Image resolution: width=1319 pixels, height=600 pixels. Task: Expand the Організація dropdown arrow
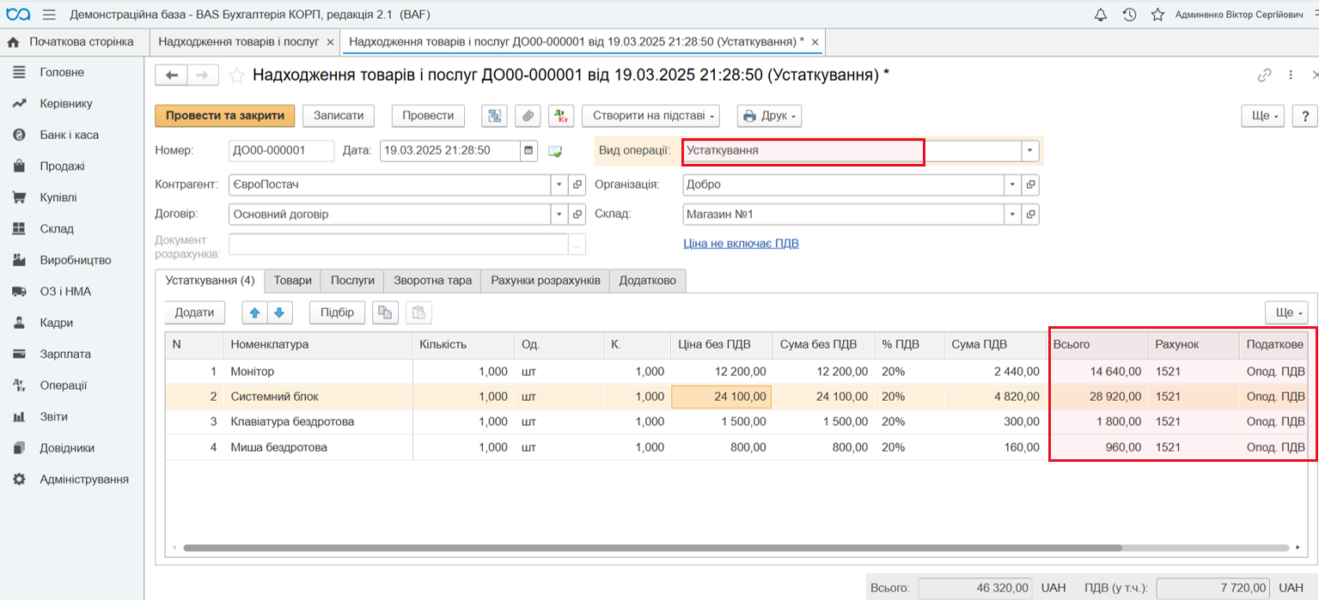click(x=1013, y=185)
